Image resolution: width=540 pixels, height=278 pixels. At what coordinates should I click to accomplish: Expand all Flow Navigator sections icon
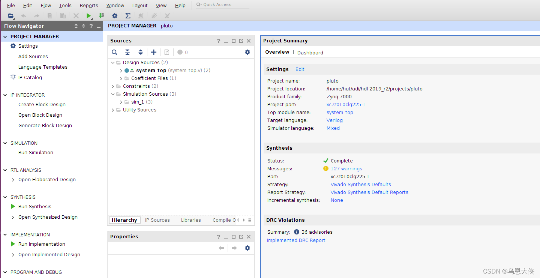coord(84,26)
